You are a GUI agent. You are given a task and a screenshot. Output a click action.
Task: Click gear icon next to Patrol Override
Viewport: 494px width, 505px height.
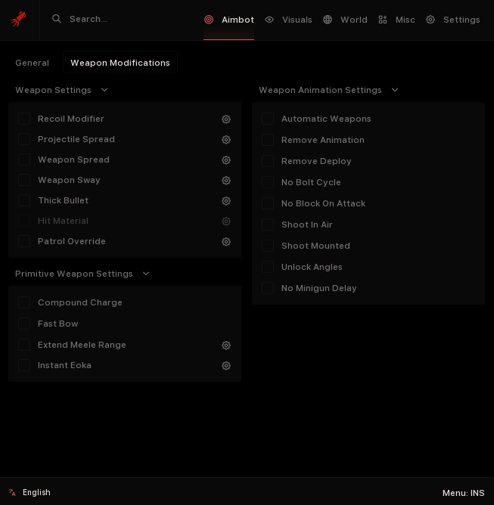pyautogui.click(x=225, y=242)
